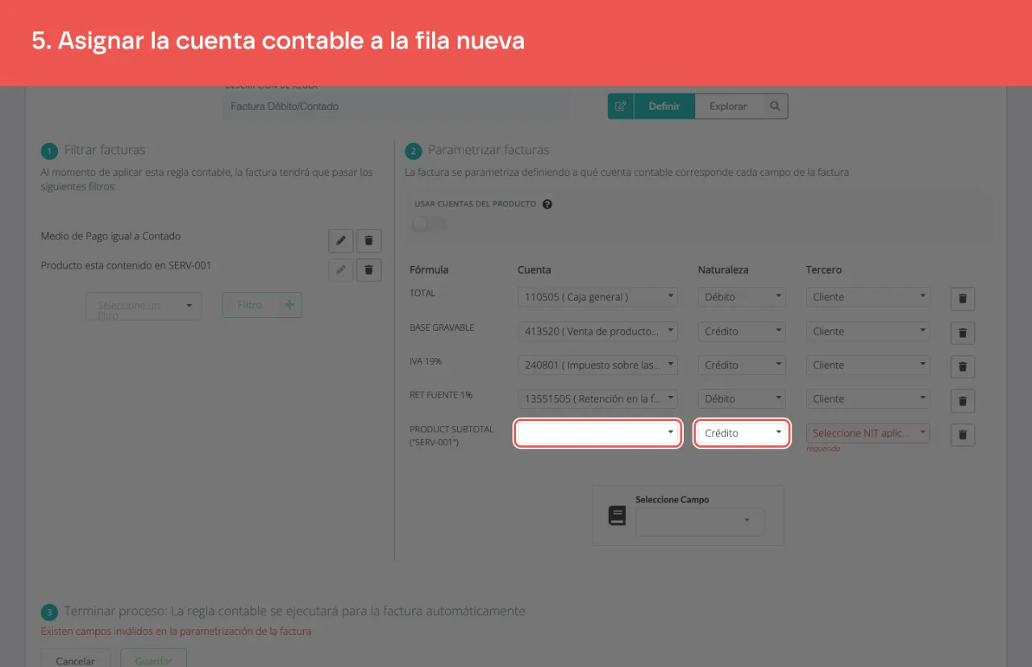The width and height of the screenshot is (1032, 667).
Task: Delete the Medio de Pago filter
Action: (x=369, y=240)
